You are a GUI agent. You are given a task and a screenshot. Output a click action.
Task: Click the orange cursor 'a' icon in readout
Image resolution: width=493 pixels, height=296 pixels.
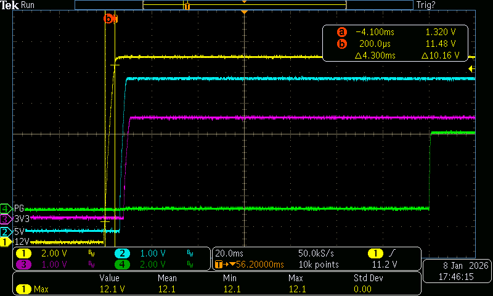pos(342,32)
